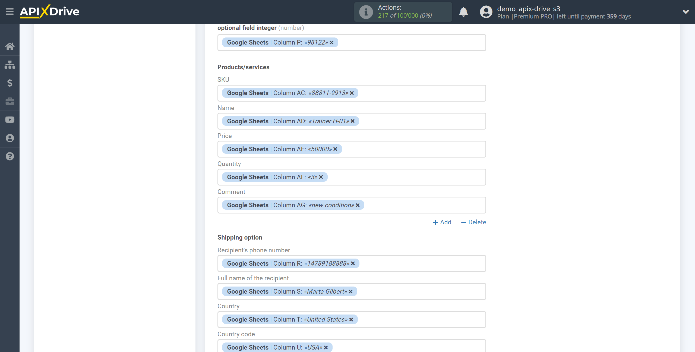
Task: Open the help question mark icon
Action: click(10, 156)
